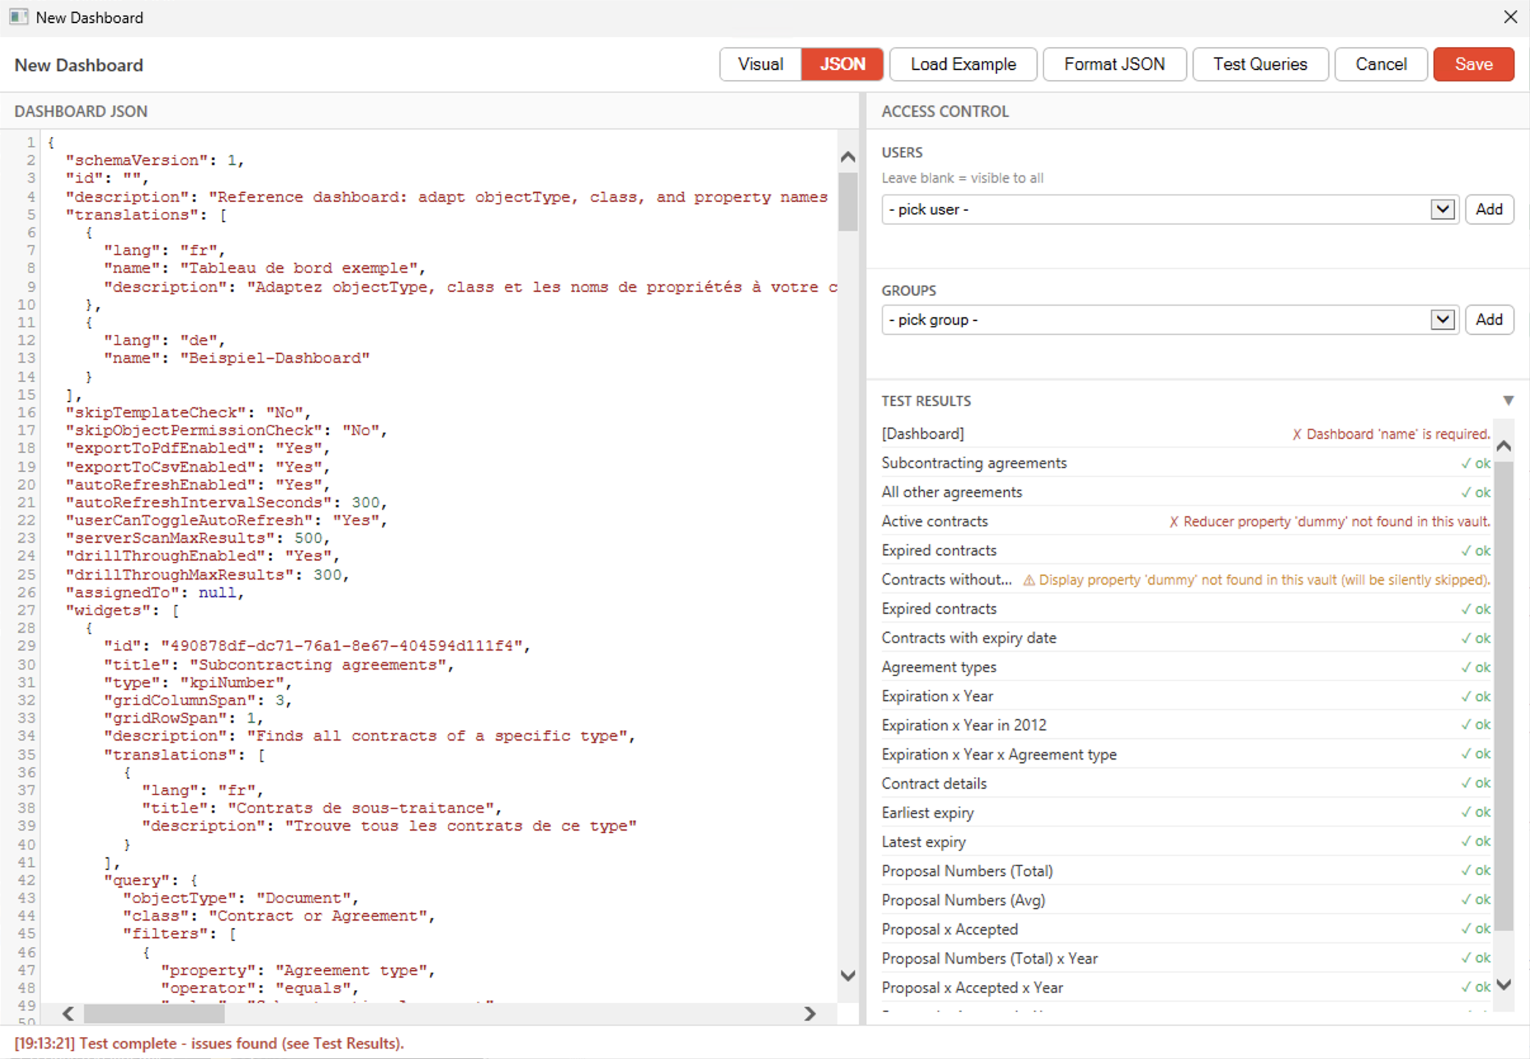Select the Latest expiry result row
Screen dimensions: 1530x1059
[1186, 842]
